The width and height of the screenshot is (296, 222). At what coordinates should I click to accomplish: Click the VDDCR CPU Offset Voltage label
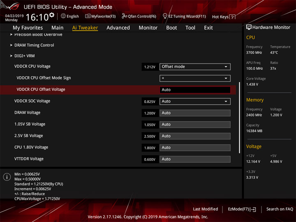coord(41,90)
